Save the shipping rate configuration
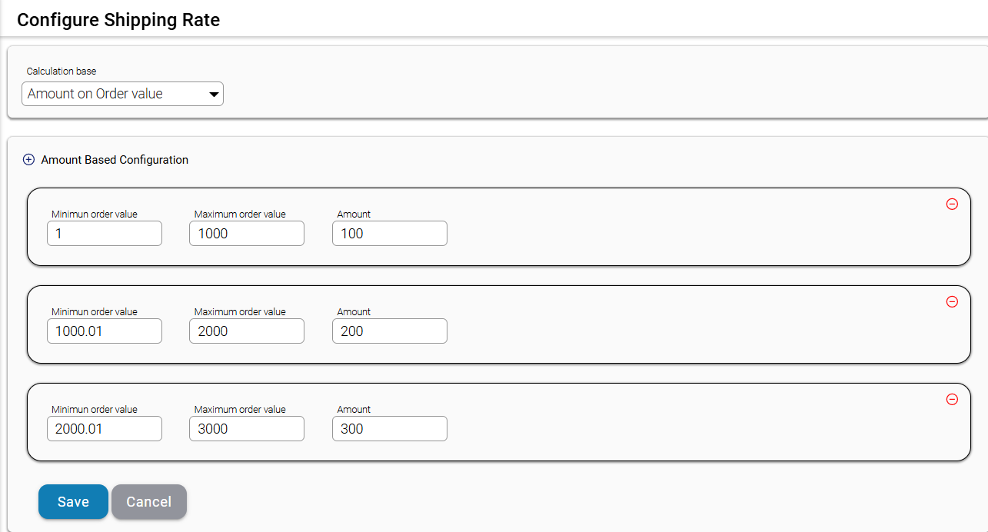The width and height of the screenshot is (988, 532). click(x=73, y=502)
